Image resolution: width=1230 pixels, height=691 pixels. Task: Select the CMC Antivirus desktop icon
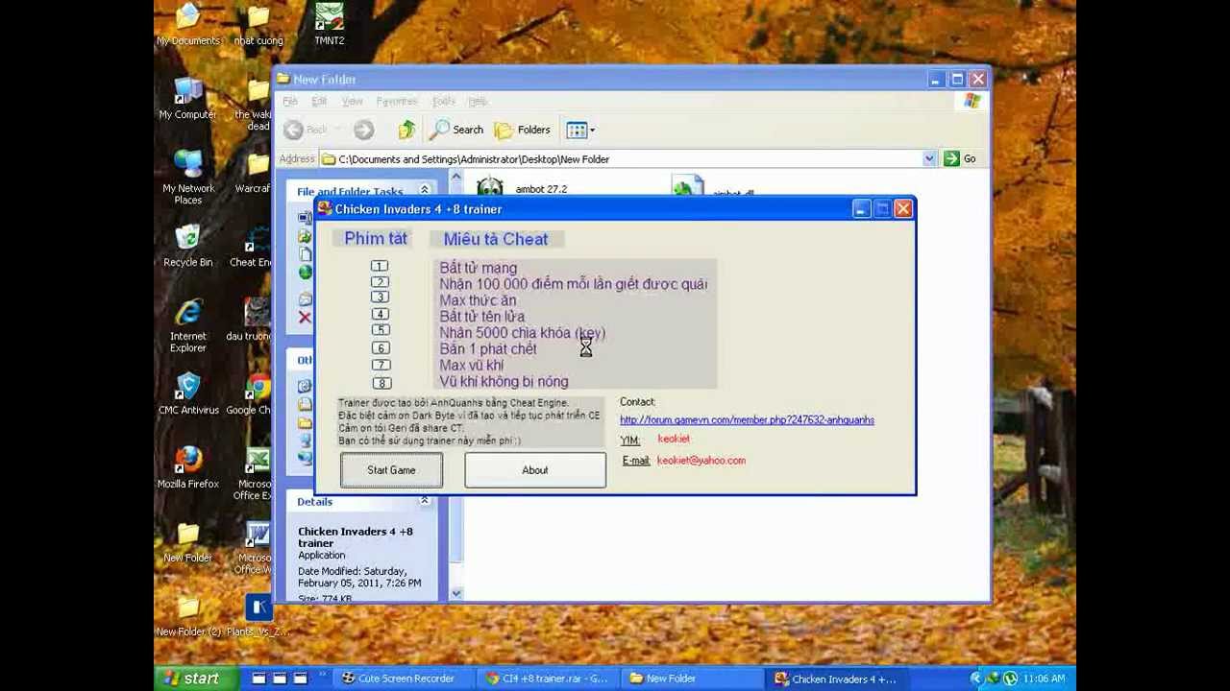[188, 394]
